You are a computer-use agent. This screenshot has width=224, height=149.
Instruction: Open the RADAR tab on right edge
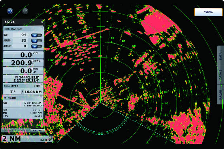click(x=220, y=94)
